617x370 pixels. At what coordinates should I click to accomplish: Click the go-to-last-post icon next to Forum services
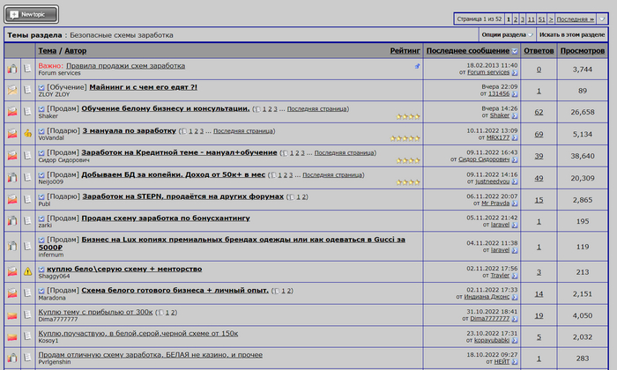(x=515, y=73)
